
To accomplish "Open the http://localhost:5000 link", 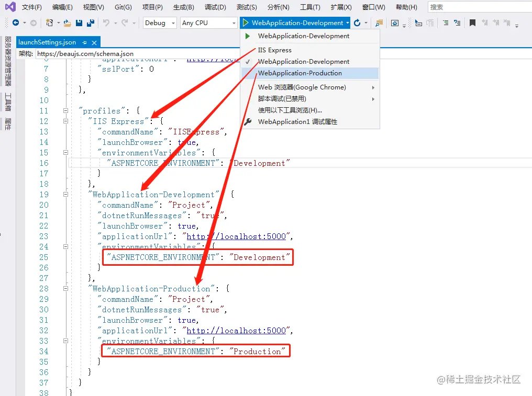I will tap(237, 236).
